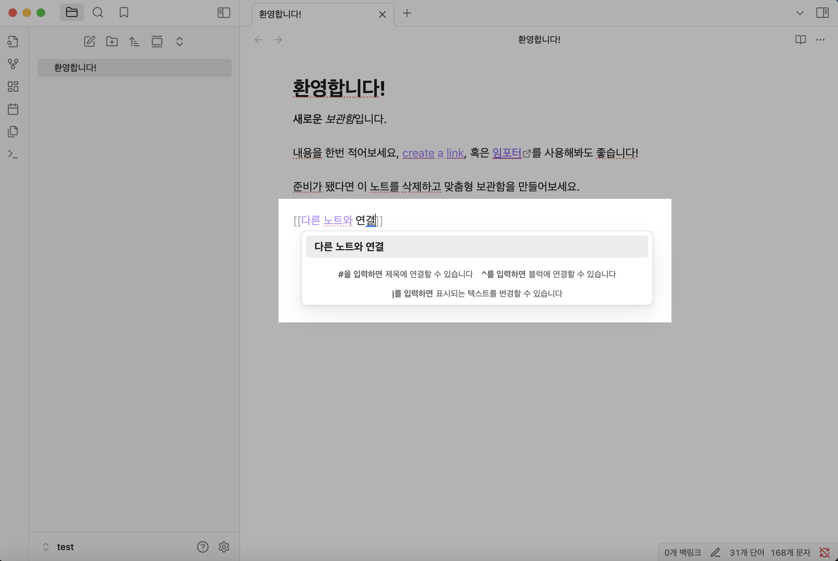Create a new note

[x=89, y=42]
